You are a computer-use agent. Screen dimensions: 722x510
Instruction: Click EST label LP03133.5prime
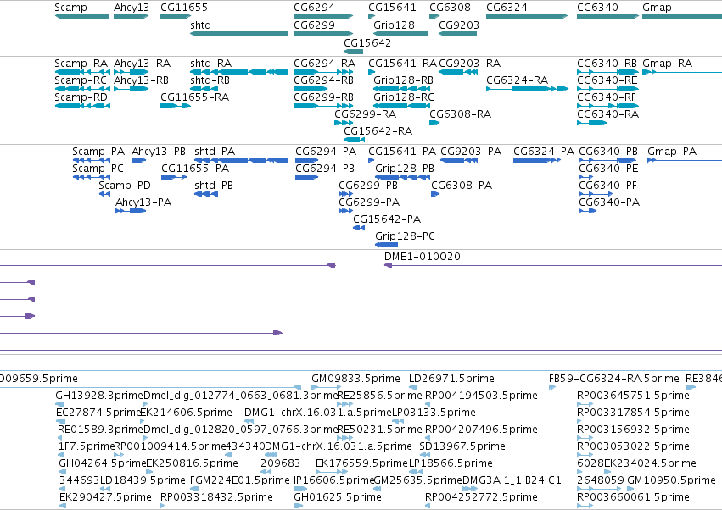click(434, 413)
